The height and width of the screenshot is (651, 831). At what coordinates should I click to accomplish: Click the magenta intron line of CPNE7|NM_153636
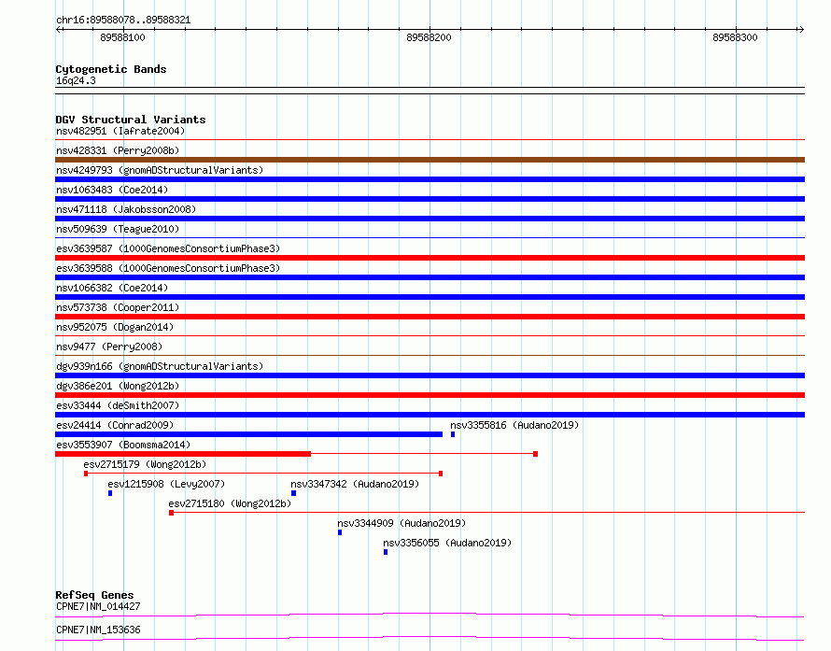(430, 638)
